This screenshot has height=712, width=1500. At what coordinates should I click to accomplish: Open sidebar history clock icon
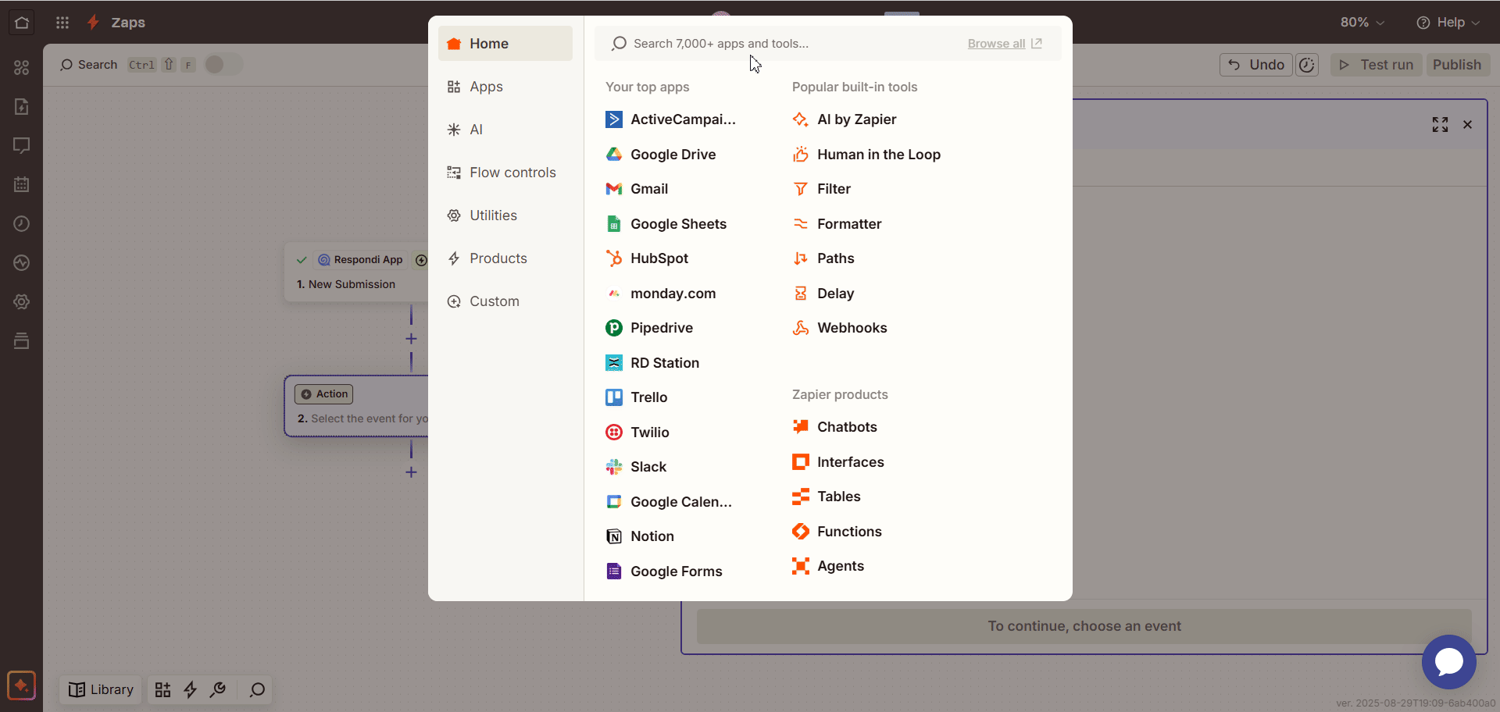22,224
